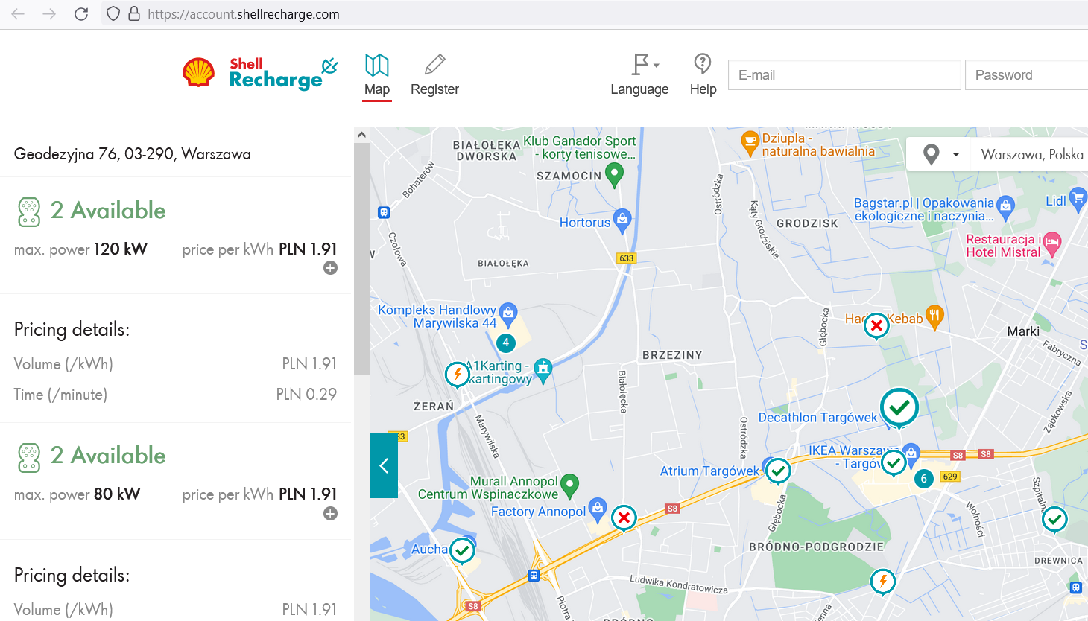1088x621 pixels.
Task: Open the cluster of 4 chargers
Action: [506, 343]
